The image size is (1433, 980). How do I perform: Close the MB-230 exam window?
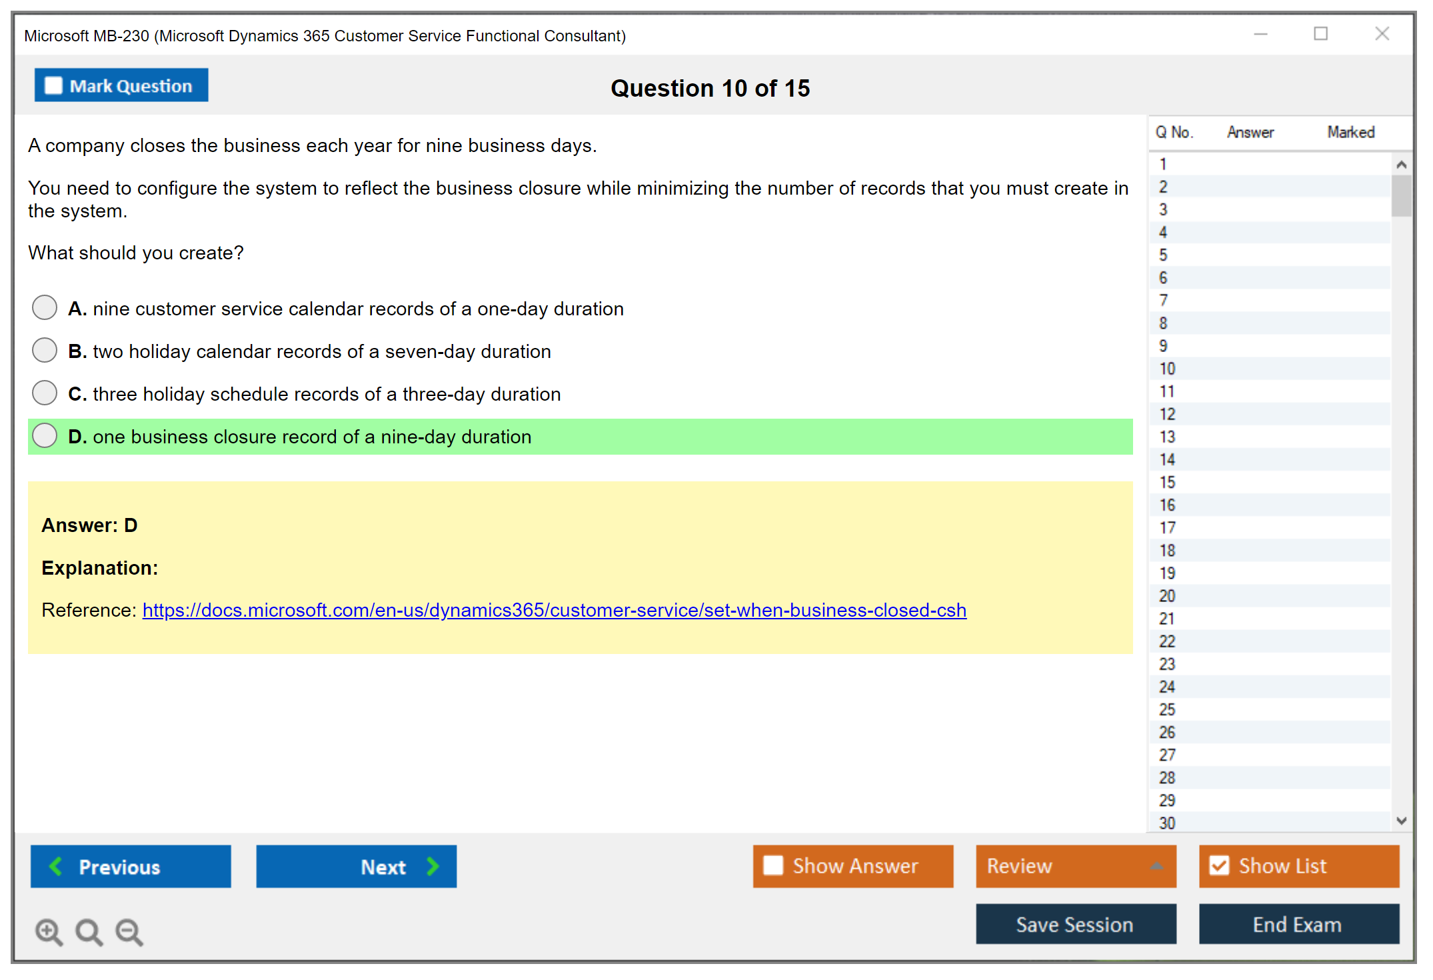click(x=1382, y=34)
